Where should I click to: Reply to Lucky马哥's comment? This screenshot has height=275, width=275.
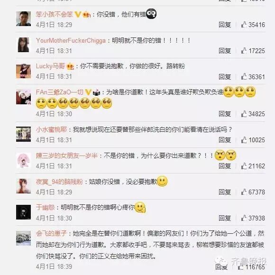tap(225, 77)
